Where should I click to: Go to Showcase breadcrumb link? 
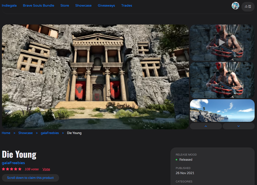26,133
